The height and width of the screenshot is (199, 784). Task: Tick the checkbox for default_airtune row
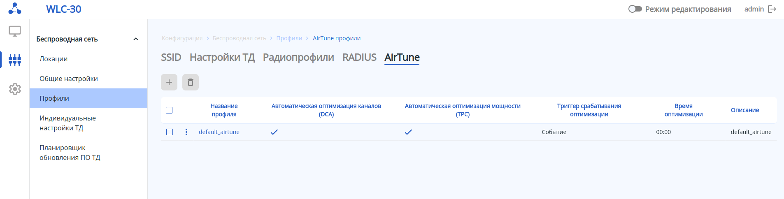tap(170, 132)
